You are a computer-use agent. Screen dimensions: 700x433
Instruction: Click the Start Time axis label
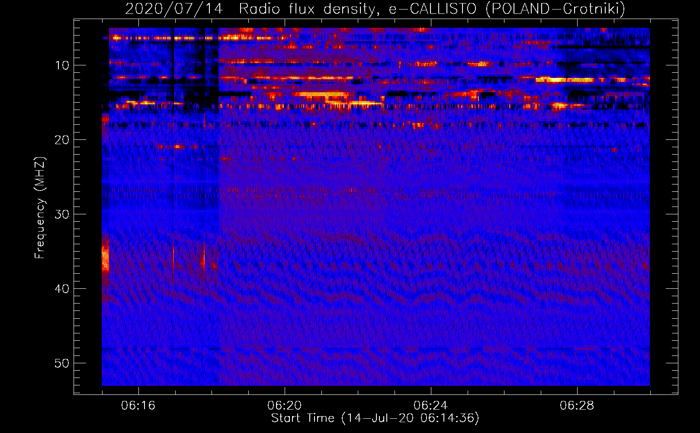[375, 418]
